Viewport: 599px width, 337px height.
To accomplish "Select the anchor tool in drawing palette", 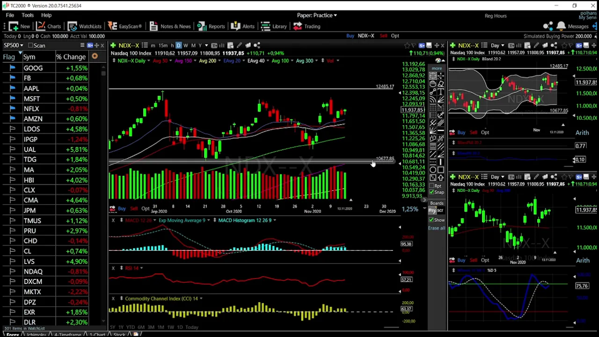I will tap(441, 115).
